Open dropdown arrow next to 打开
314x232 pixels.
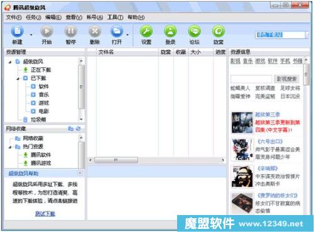(127, 35)
